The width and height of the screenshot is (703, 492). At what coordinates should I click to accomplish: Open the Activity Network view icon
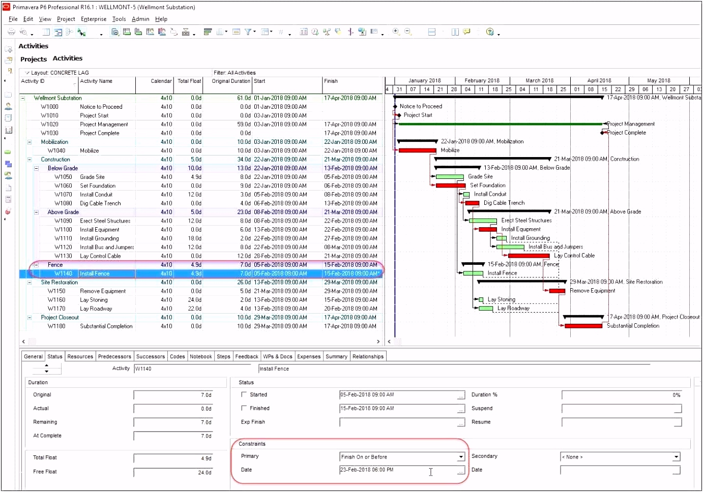69,32
